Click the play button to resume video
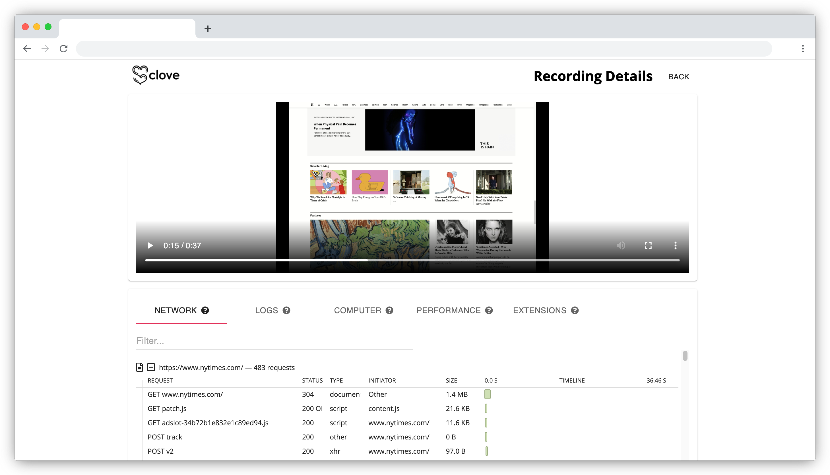 tap(150, 245)
